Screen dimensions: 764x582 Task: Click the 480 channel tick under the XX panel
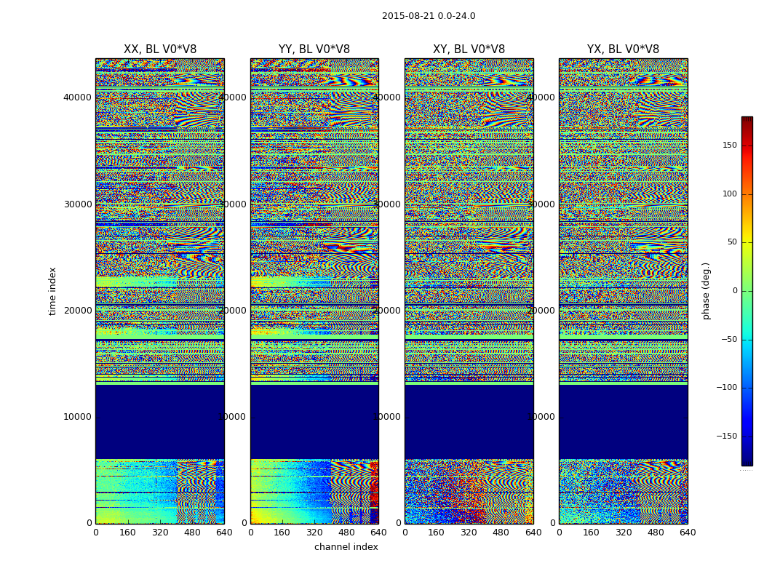pos(192,533)
